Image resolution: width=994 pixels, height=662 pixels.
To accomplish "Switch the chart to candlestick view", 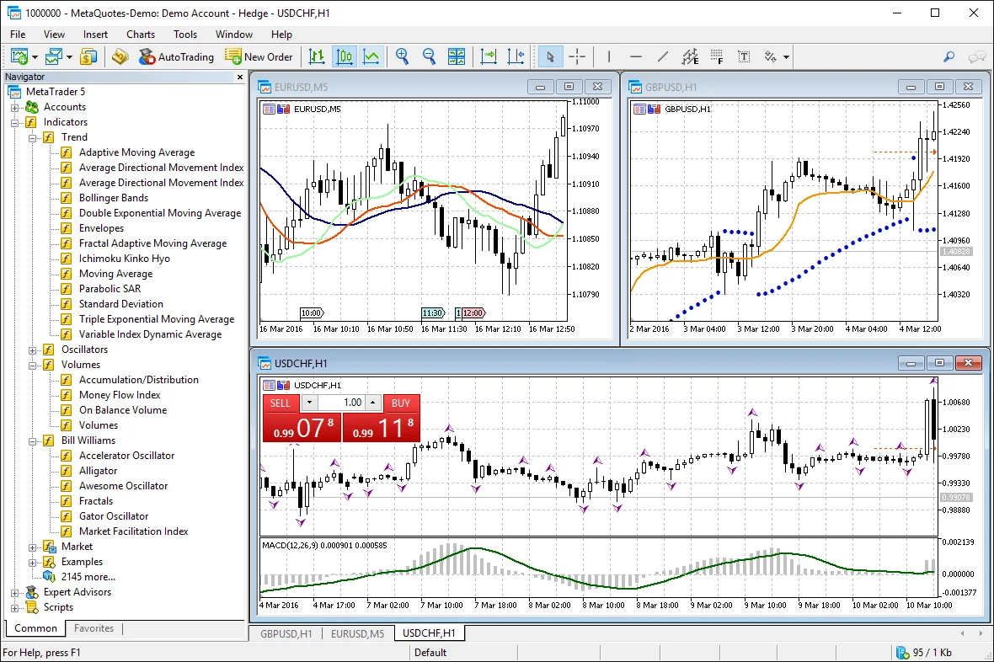I will point(345,56).
